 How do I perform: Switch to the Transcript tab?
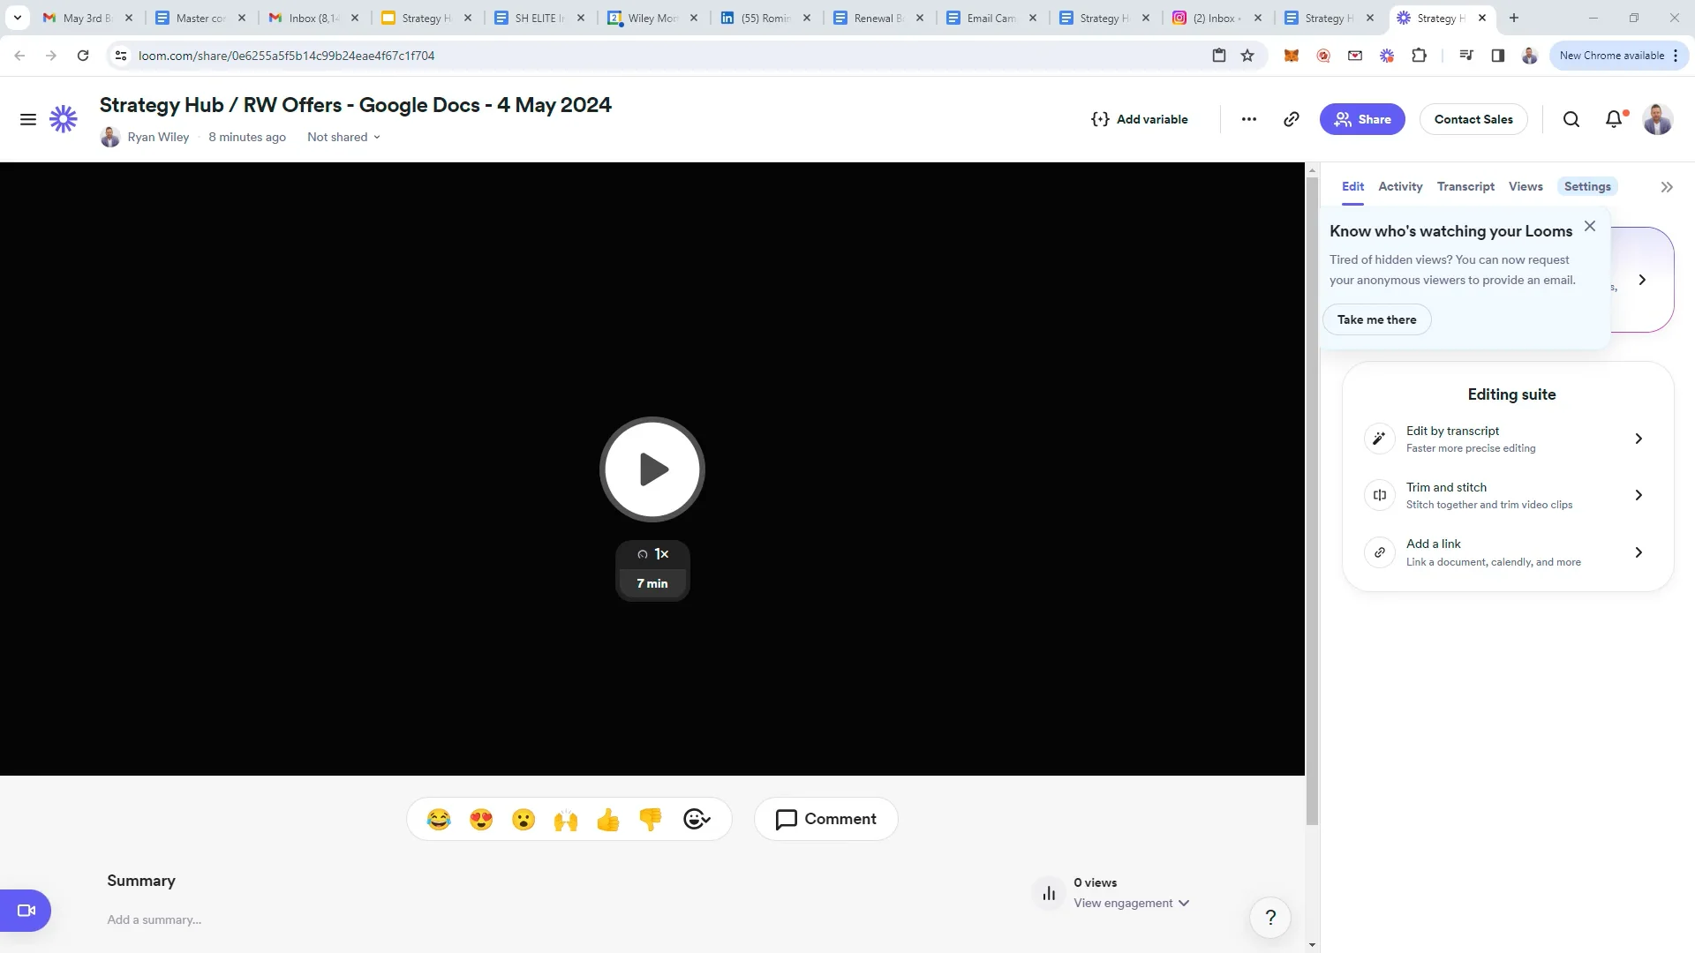1465,186
